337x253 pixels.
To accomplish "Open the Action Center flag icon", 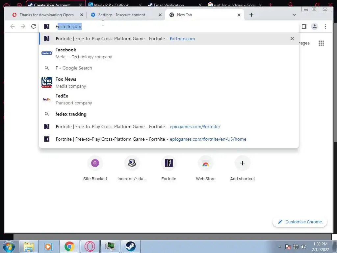I will pyautogui.click(x=288, y=247).
